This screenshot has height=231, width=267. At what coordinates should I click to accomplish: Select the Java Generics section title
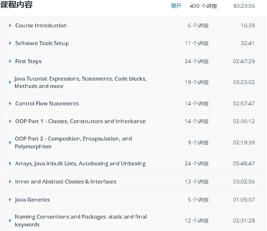[32, 200]
